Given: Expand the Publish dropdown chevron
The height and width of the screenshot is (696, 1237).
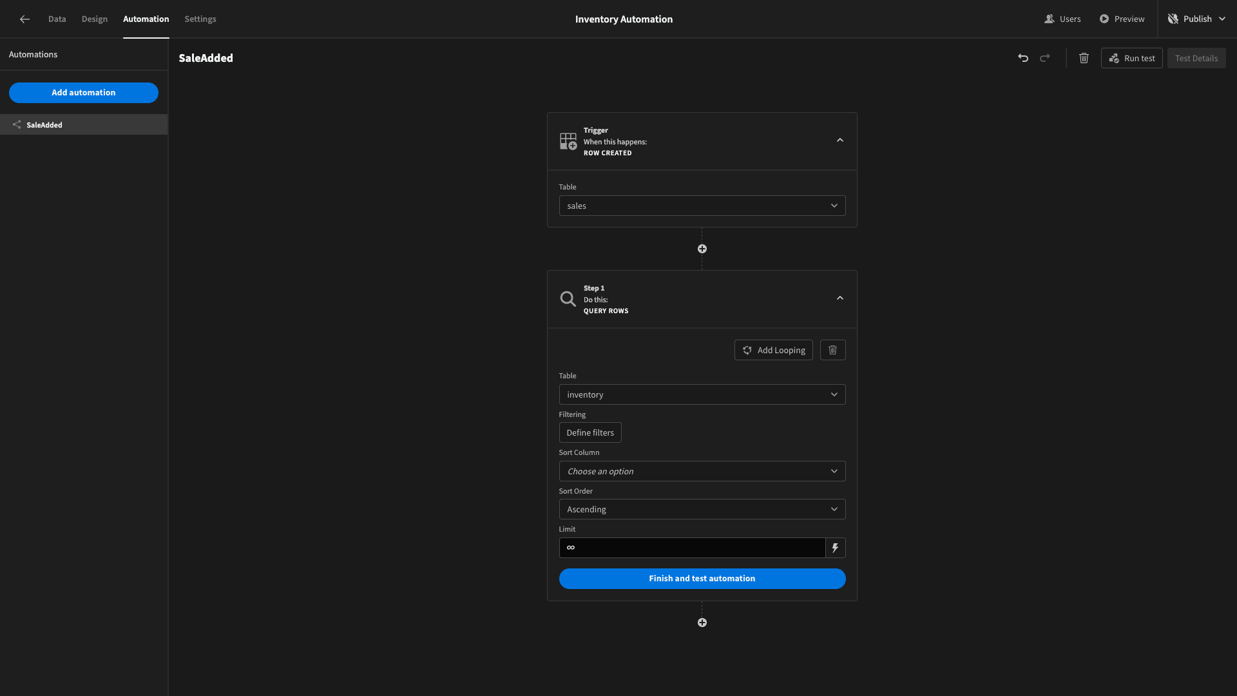Looking at the screenshot, I should click(x=1222, y=19).
